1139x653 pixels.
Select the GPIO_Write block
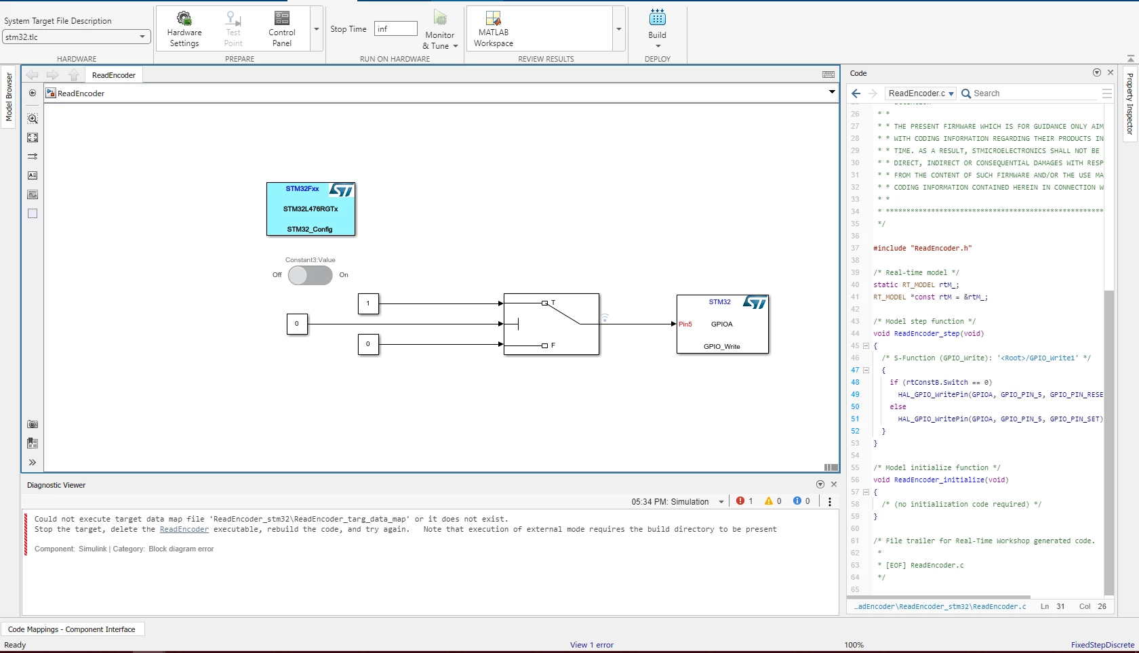[722, 324]
